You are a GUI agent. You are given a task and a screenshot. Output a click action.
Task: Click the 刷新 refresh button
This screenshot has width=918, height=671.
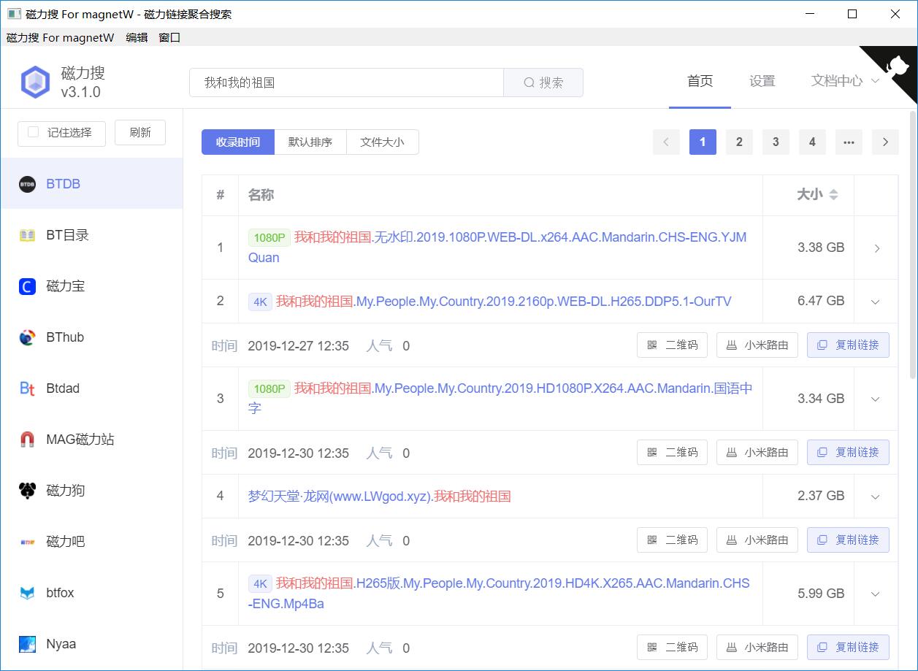(139, 133)
